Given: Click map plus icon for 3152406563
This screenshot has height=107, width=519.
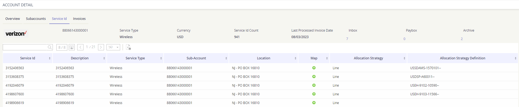Looking at the screenshot, I should pyautogui.click(x=314, y=68).
